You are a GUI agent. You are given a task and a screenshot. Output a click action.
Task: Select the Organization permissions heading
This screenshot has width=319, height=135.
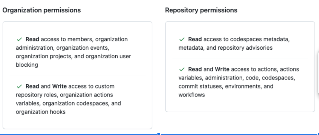(x=41, y=10)
